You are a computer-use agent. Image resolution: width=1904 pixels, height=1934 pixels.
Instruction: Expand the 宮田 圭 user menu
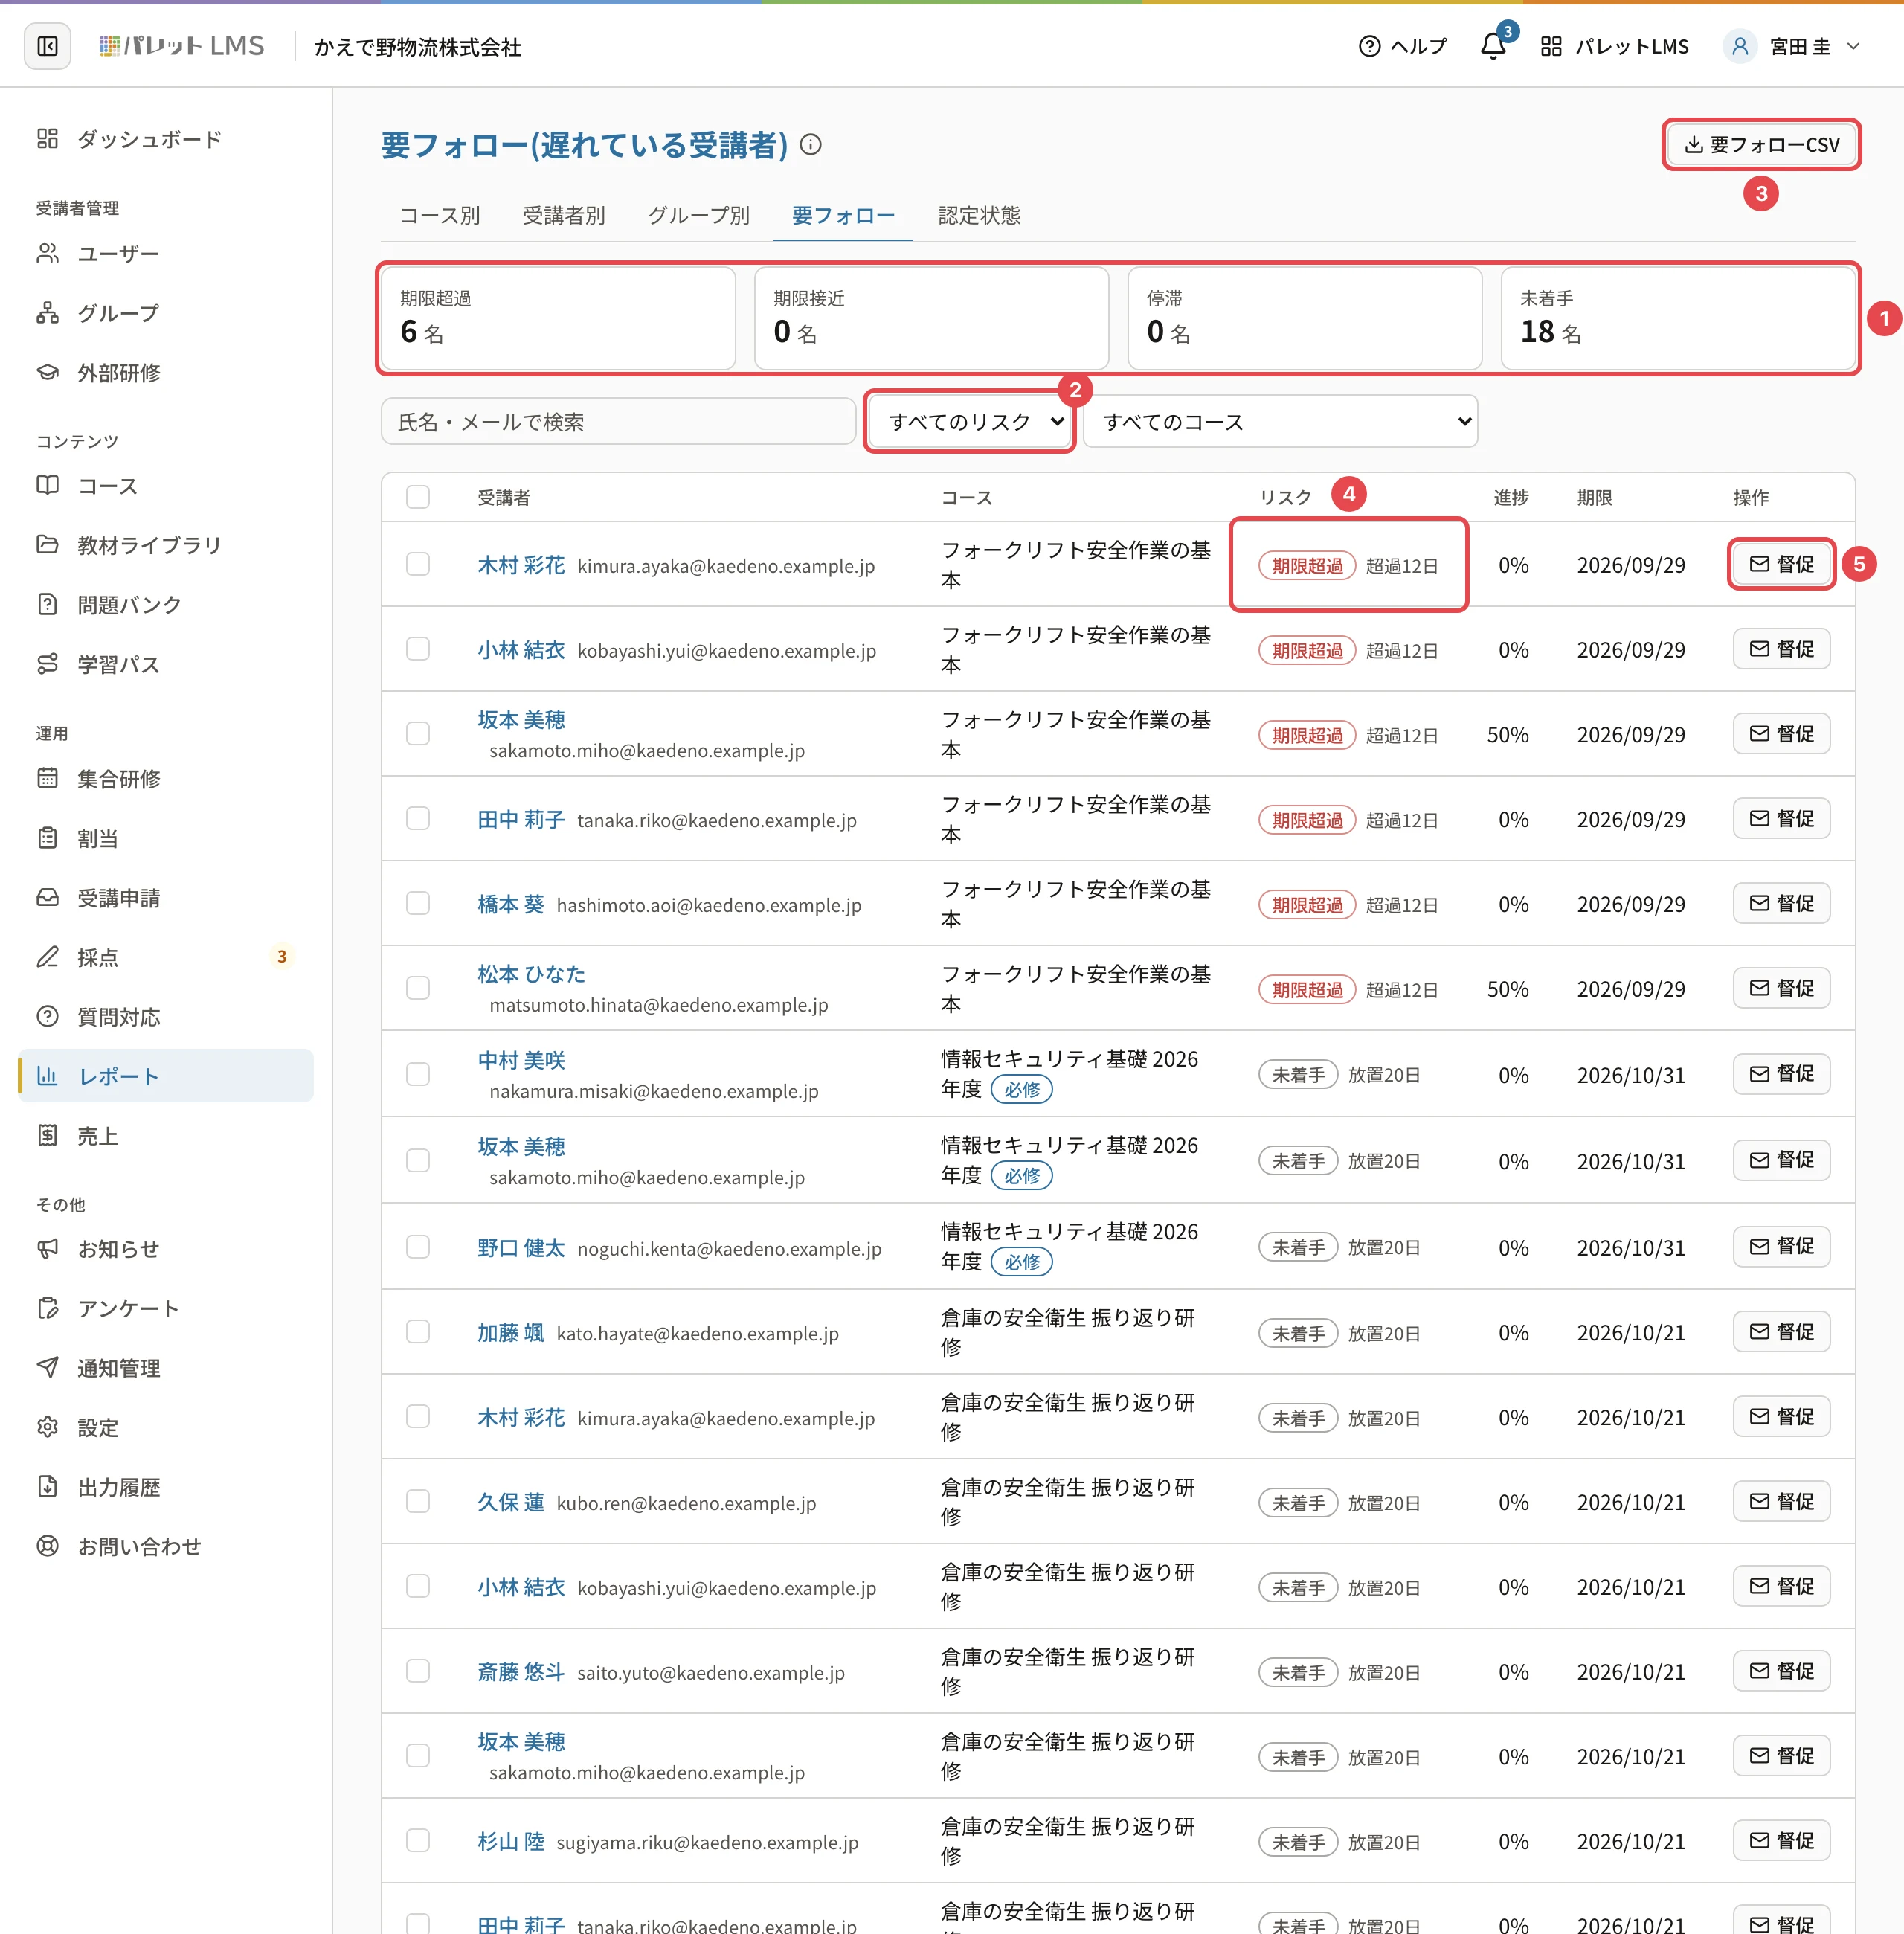click(x=1793, y=46)
